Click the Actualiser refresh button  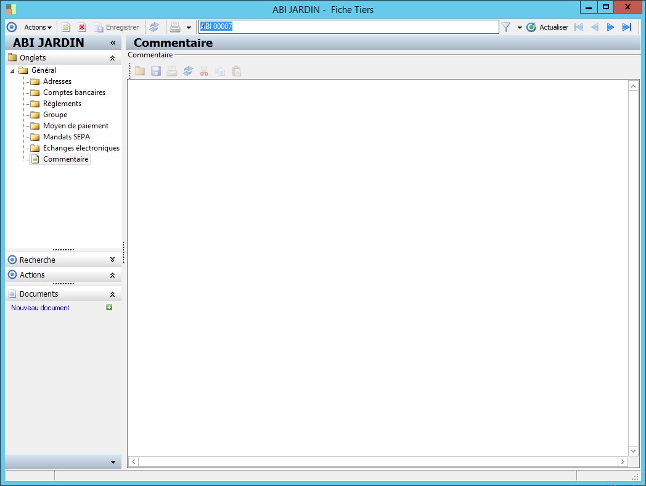[x=547, y=27]
